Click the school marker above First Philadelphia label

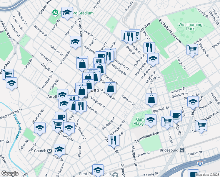[98, 170]
